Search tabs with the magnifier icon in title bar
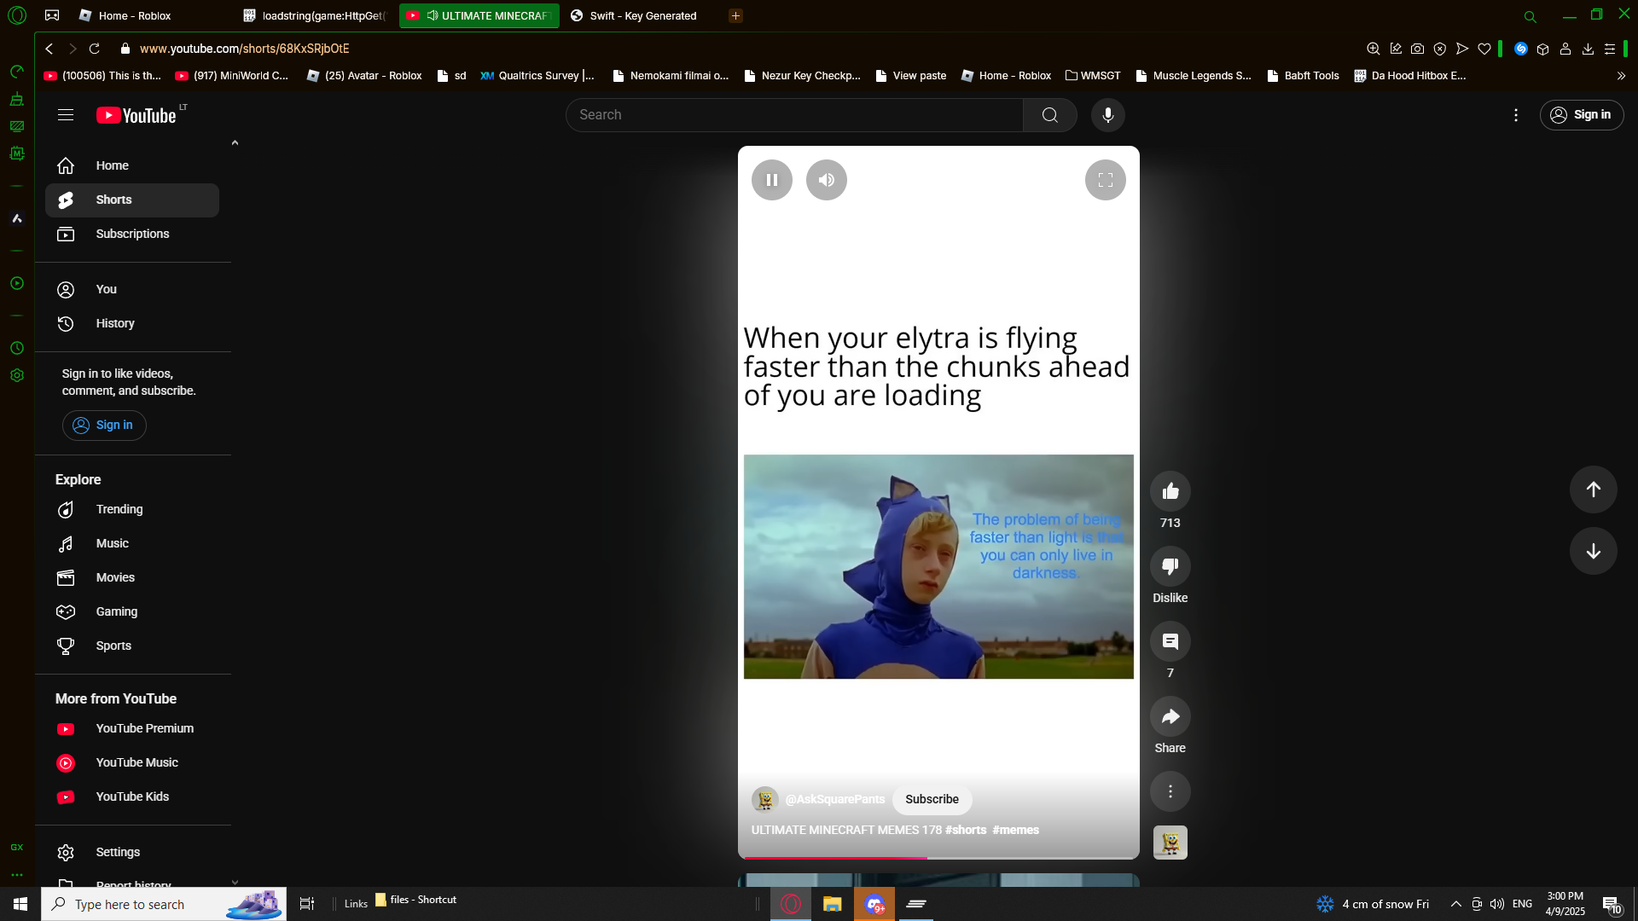The width and height of the screenshot is (1638, 921). [x=1530, y=16]
